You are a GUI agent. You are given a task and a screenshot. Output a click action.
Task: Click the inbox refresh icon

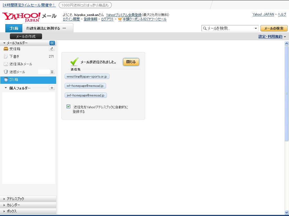click(x=52, y=49)
